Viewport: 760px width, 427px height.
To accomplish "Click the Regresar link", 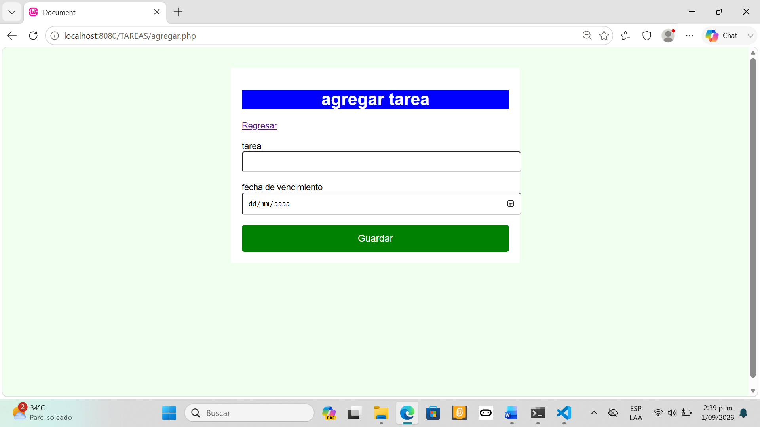I will click(259, 125).
